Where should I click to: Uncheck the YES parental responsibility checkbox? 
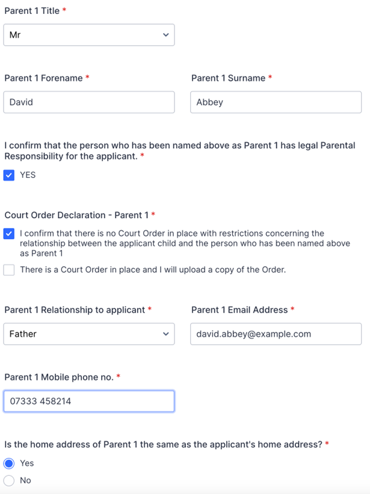pos(9,175)
